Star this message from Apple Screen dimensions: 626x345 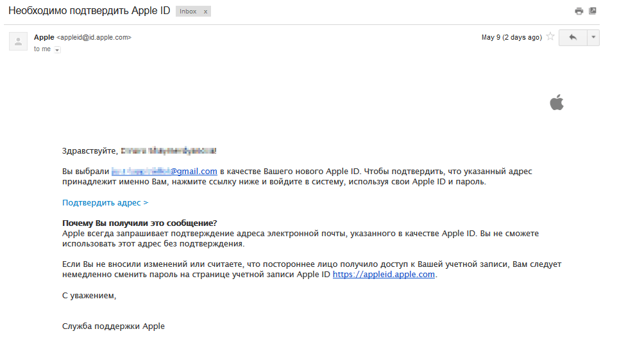pos(549,38)
